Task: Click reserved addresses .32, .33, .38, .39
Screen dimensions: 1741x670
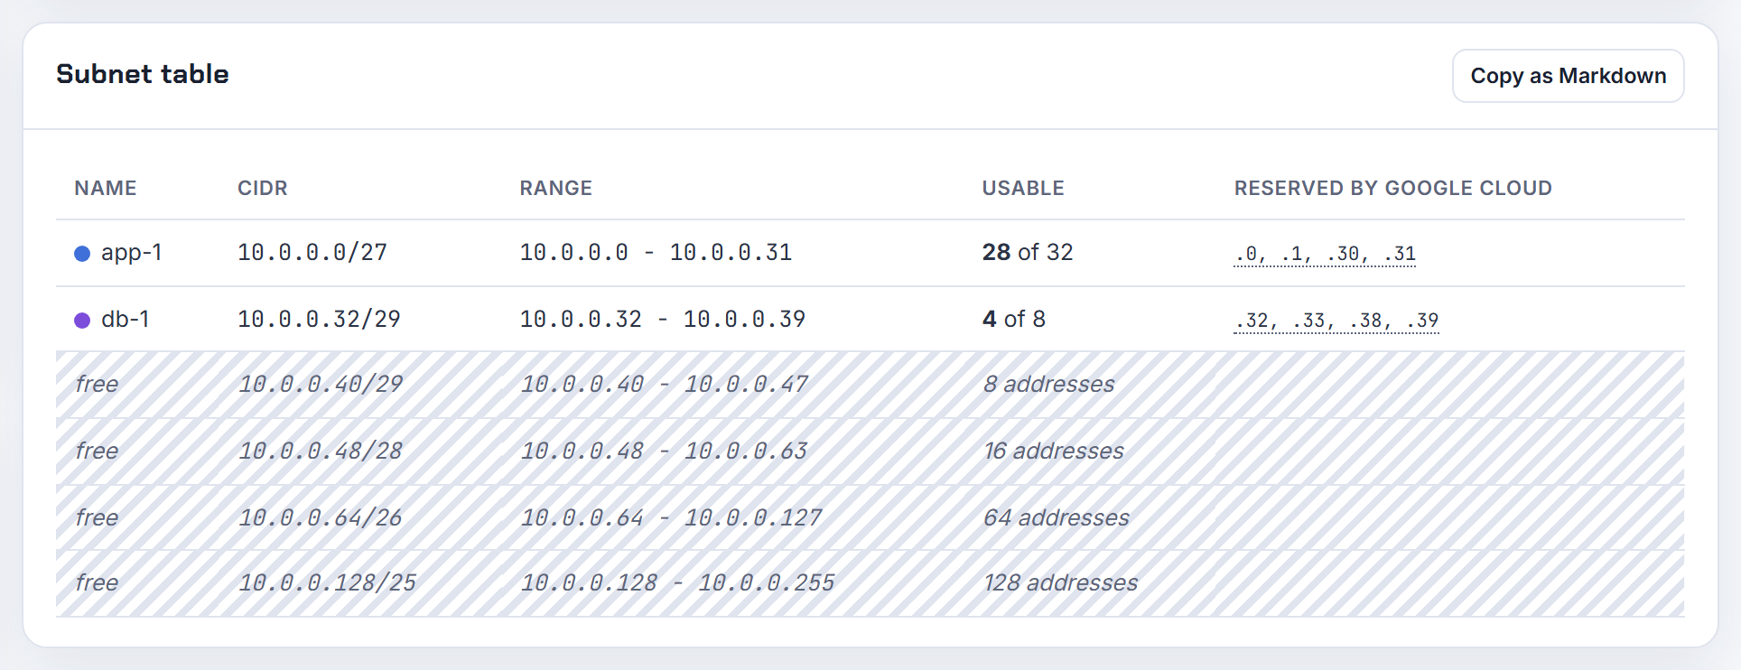Action: point(1336,321)
